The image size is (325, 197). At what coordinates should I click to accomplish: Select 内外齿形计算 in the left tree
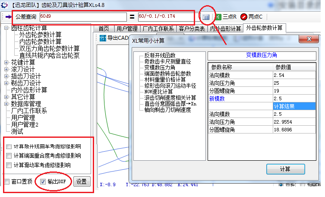point(29,90)
